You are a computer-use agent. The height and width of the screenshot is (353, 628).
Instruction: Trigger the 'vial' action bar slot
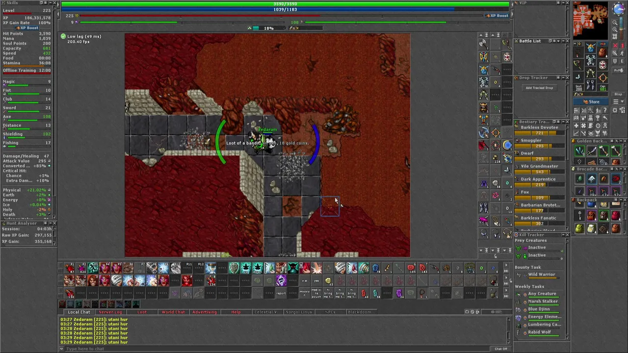[305, 280]
